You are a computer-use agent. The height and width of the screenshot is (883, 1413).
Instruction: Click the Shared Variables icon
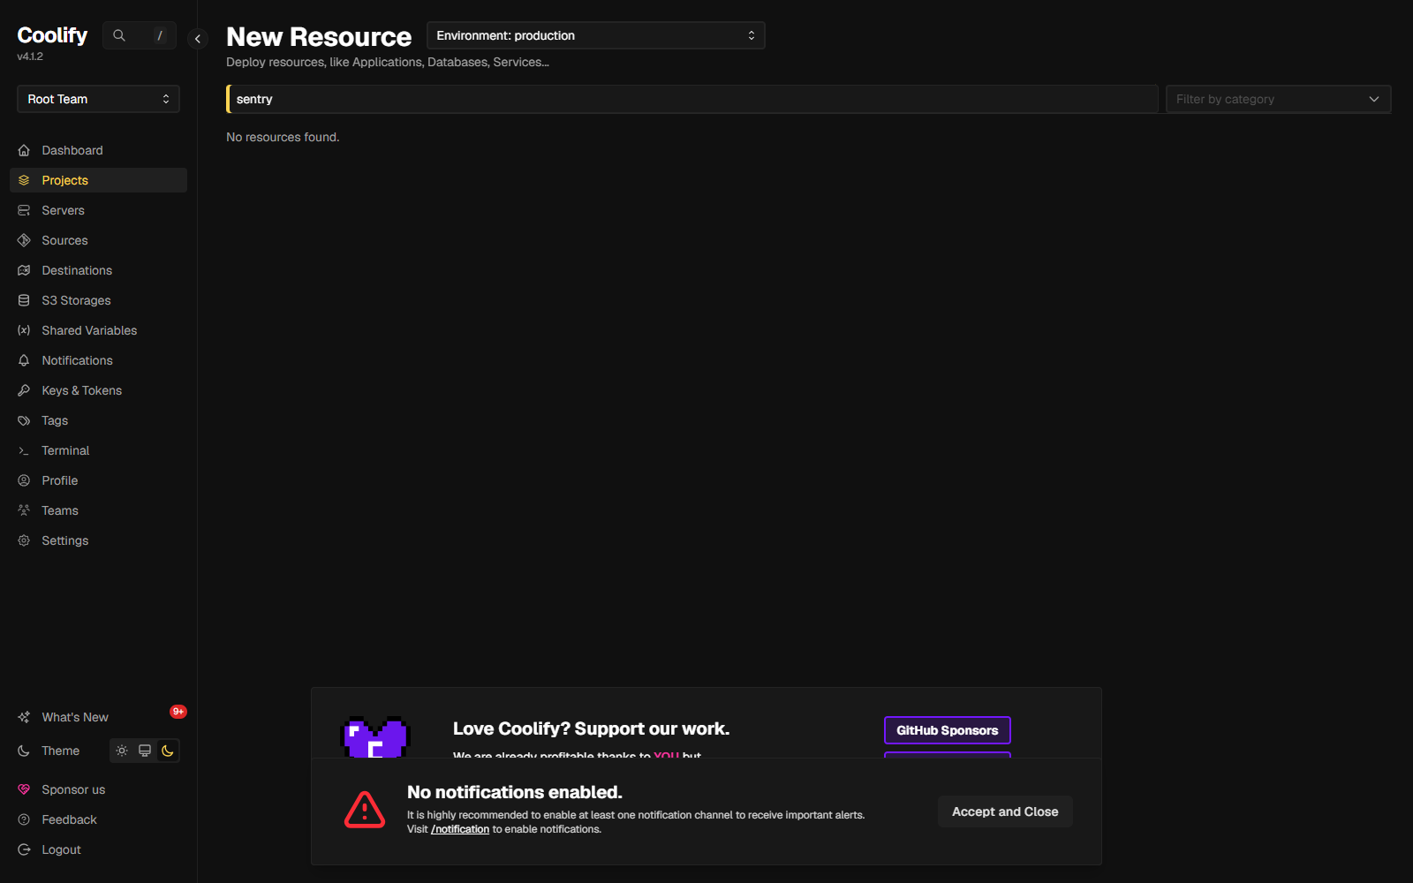pyautogui.click(x=24, y=330)
